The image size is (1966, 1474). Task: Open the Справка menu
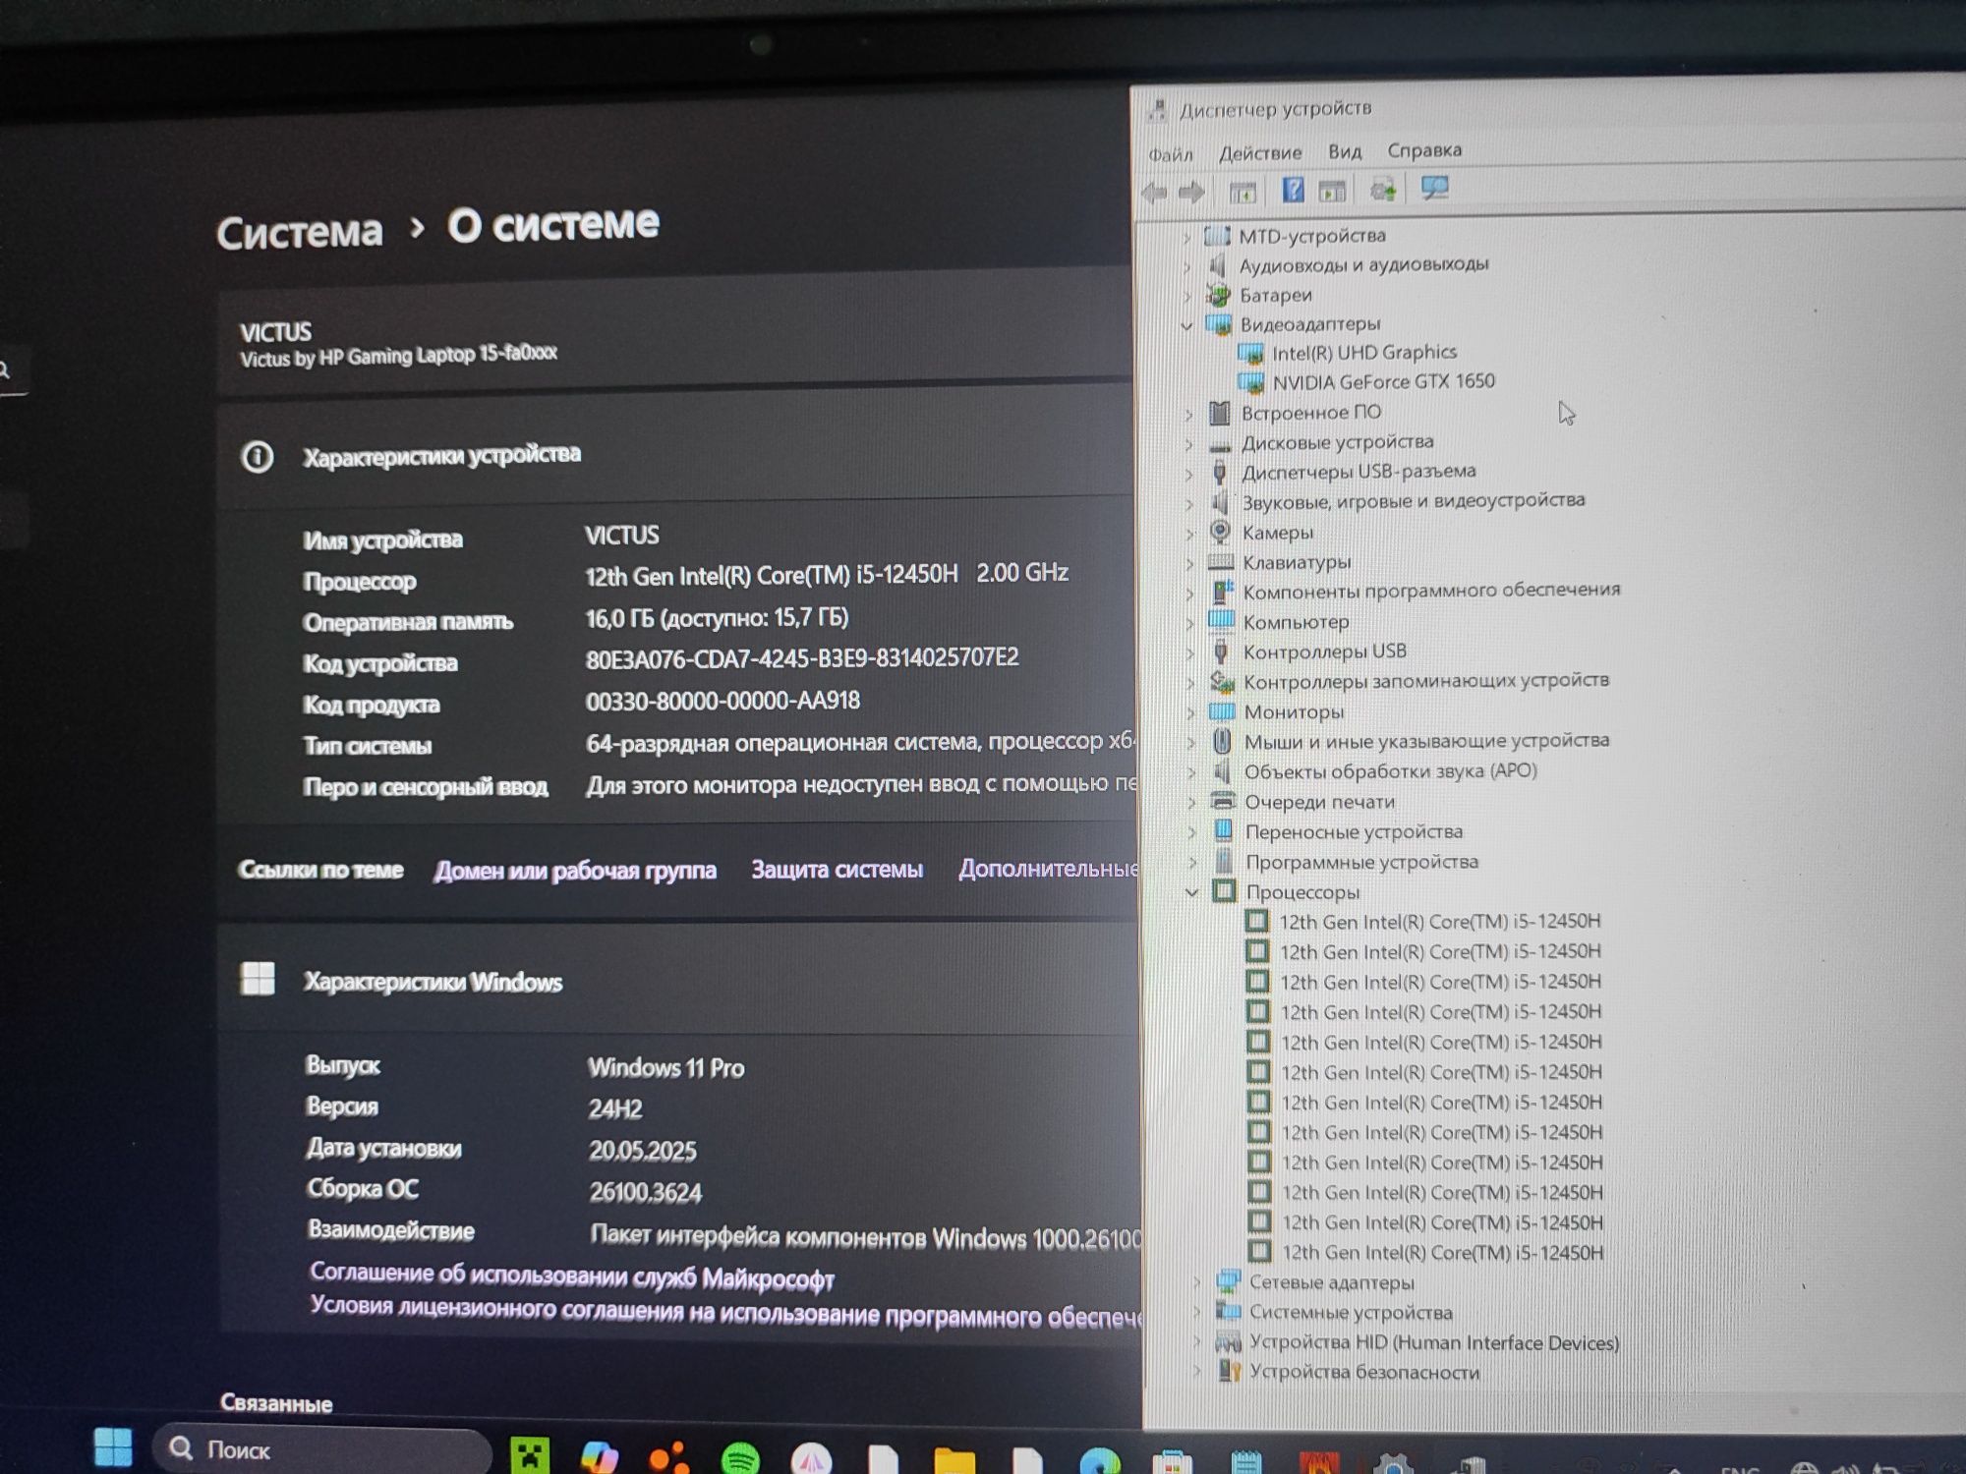(1424, 150)
